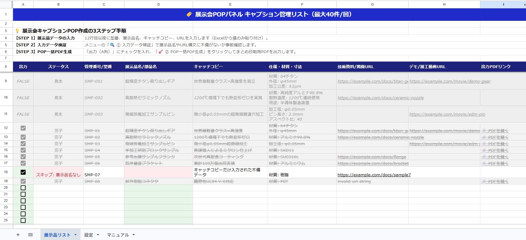Select the 超精密チタン削り出しギア cell in row 9
Screen dimensions: 526x240
click(159, 81)
